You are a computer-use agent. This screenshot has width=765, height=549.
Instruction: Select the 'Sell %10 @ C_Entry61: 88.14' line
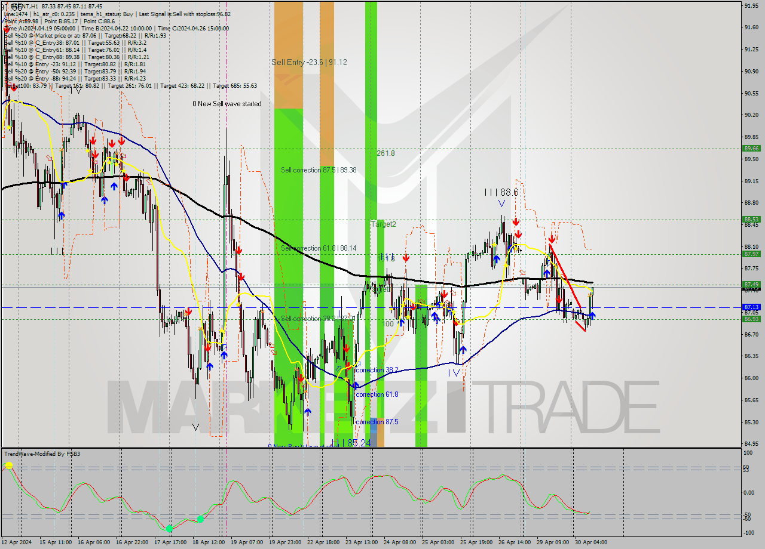pyautogui.click(x=75, y=50)
